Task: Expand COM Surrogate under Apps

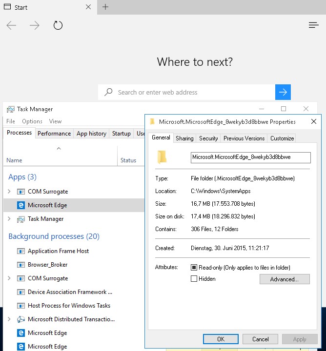Action: [x=9, y=192]
